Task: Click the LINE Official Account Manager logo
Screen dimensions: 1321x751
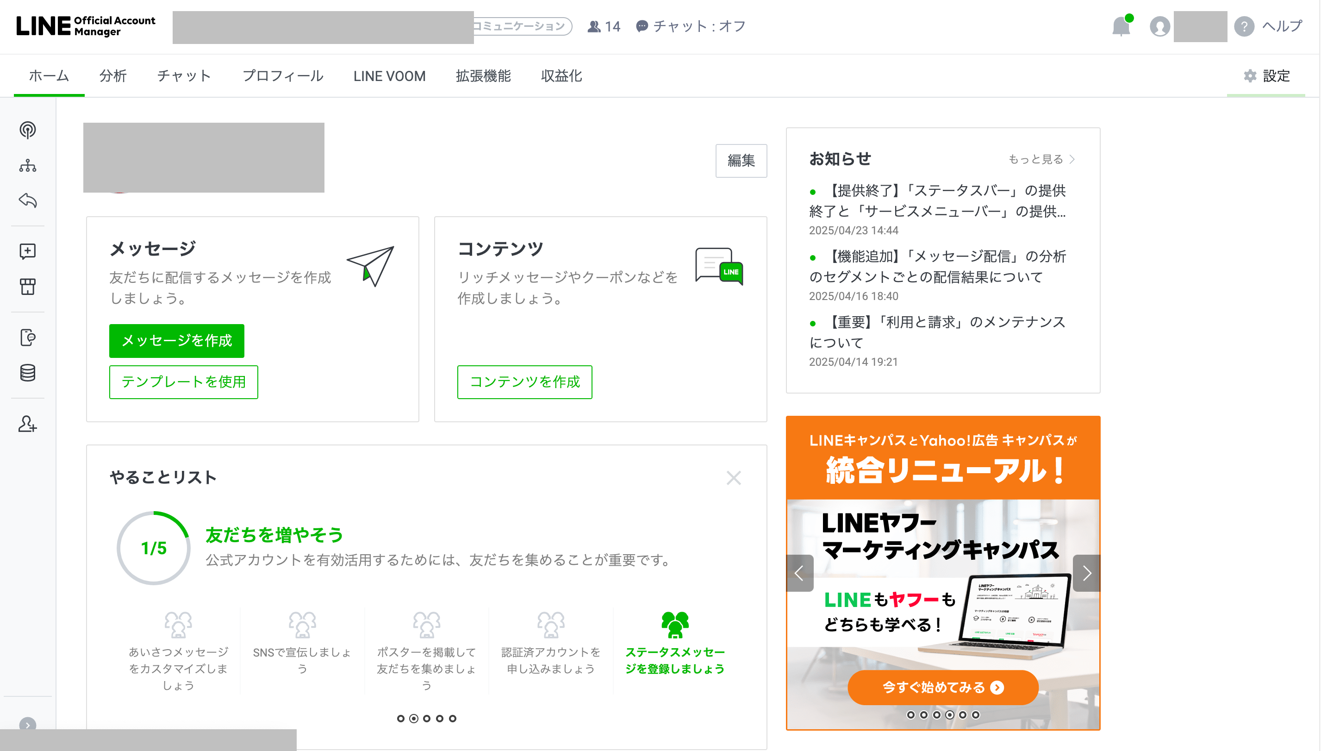Action: tap(86, 26)
